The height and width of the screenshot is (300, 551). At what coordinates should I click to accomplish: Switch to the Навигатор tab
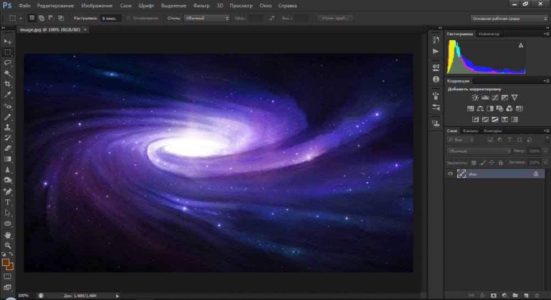click(x=489, y=34)
